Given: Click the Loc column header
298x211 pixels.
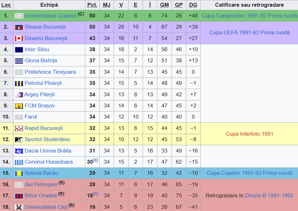Looking at the screenshot, I should coord(6,5).
